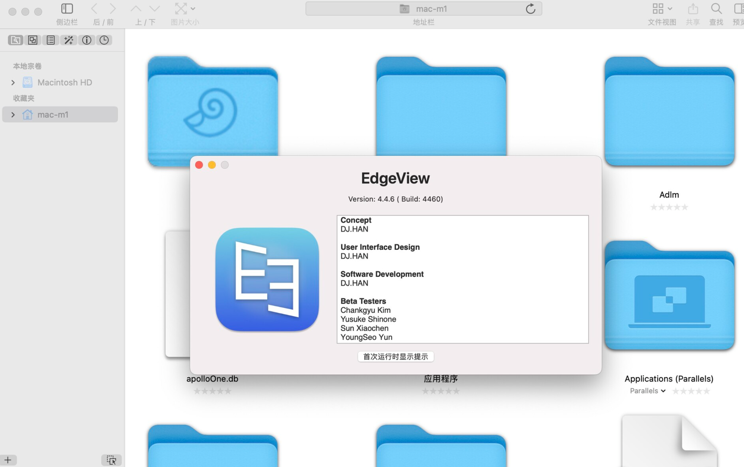Select the folder browser sidebar tab
Screen dimensions: 744x467
tap(15, 40)
